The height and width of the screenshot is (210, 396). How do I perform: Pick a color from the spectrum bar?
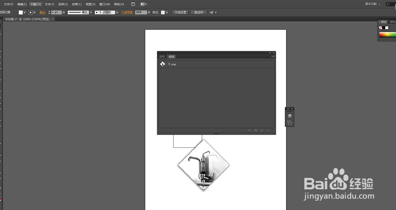(x=387, y=35)
